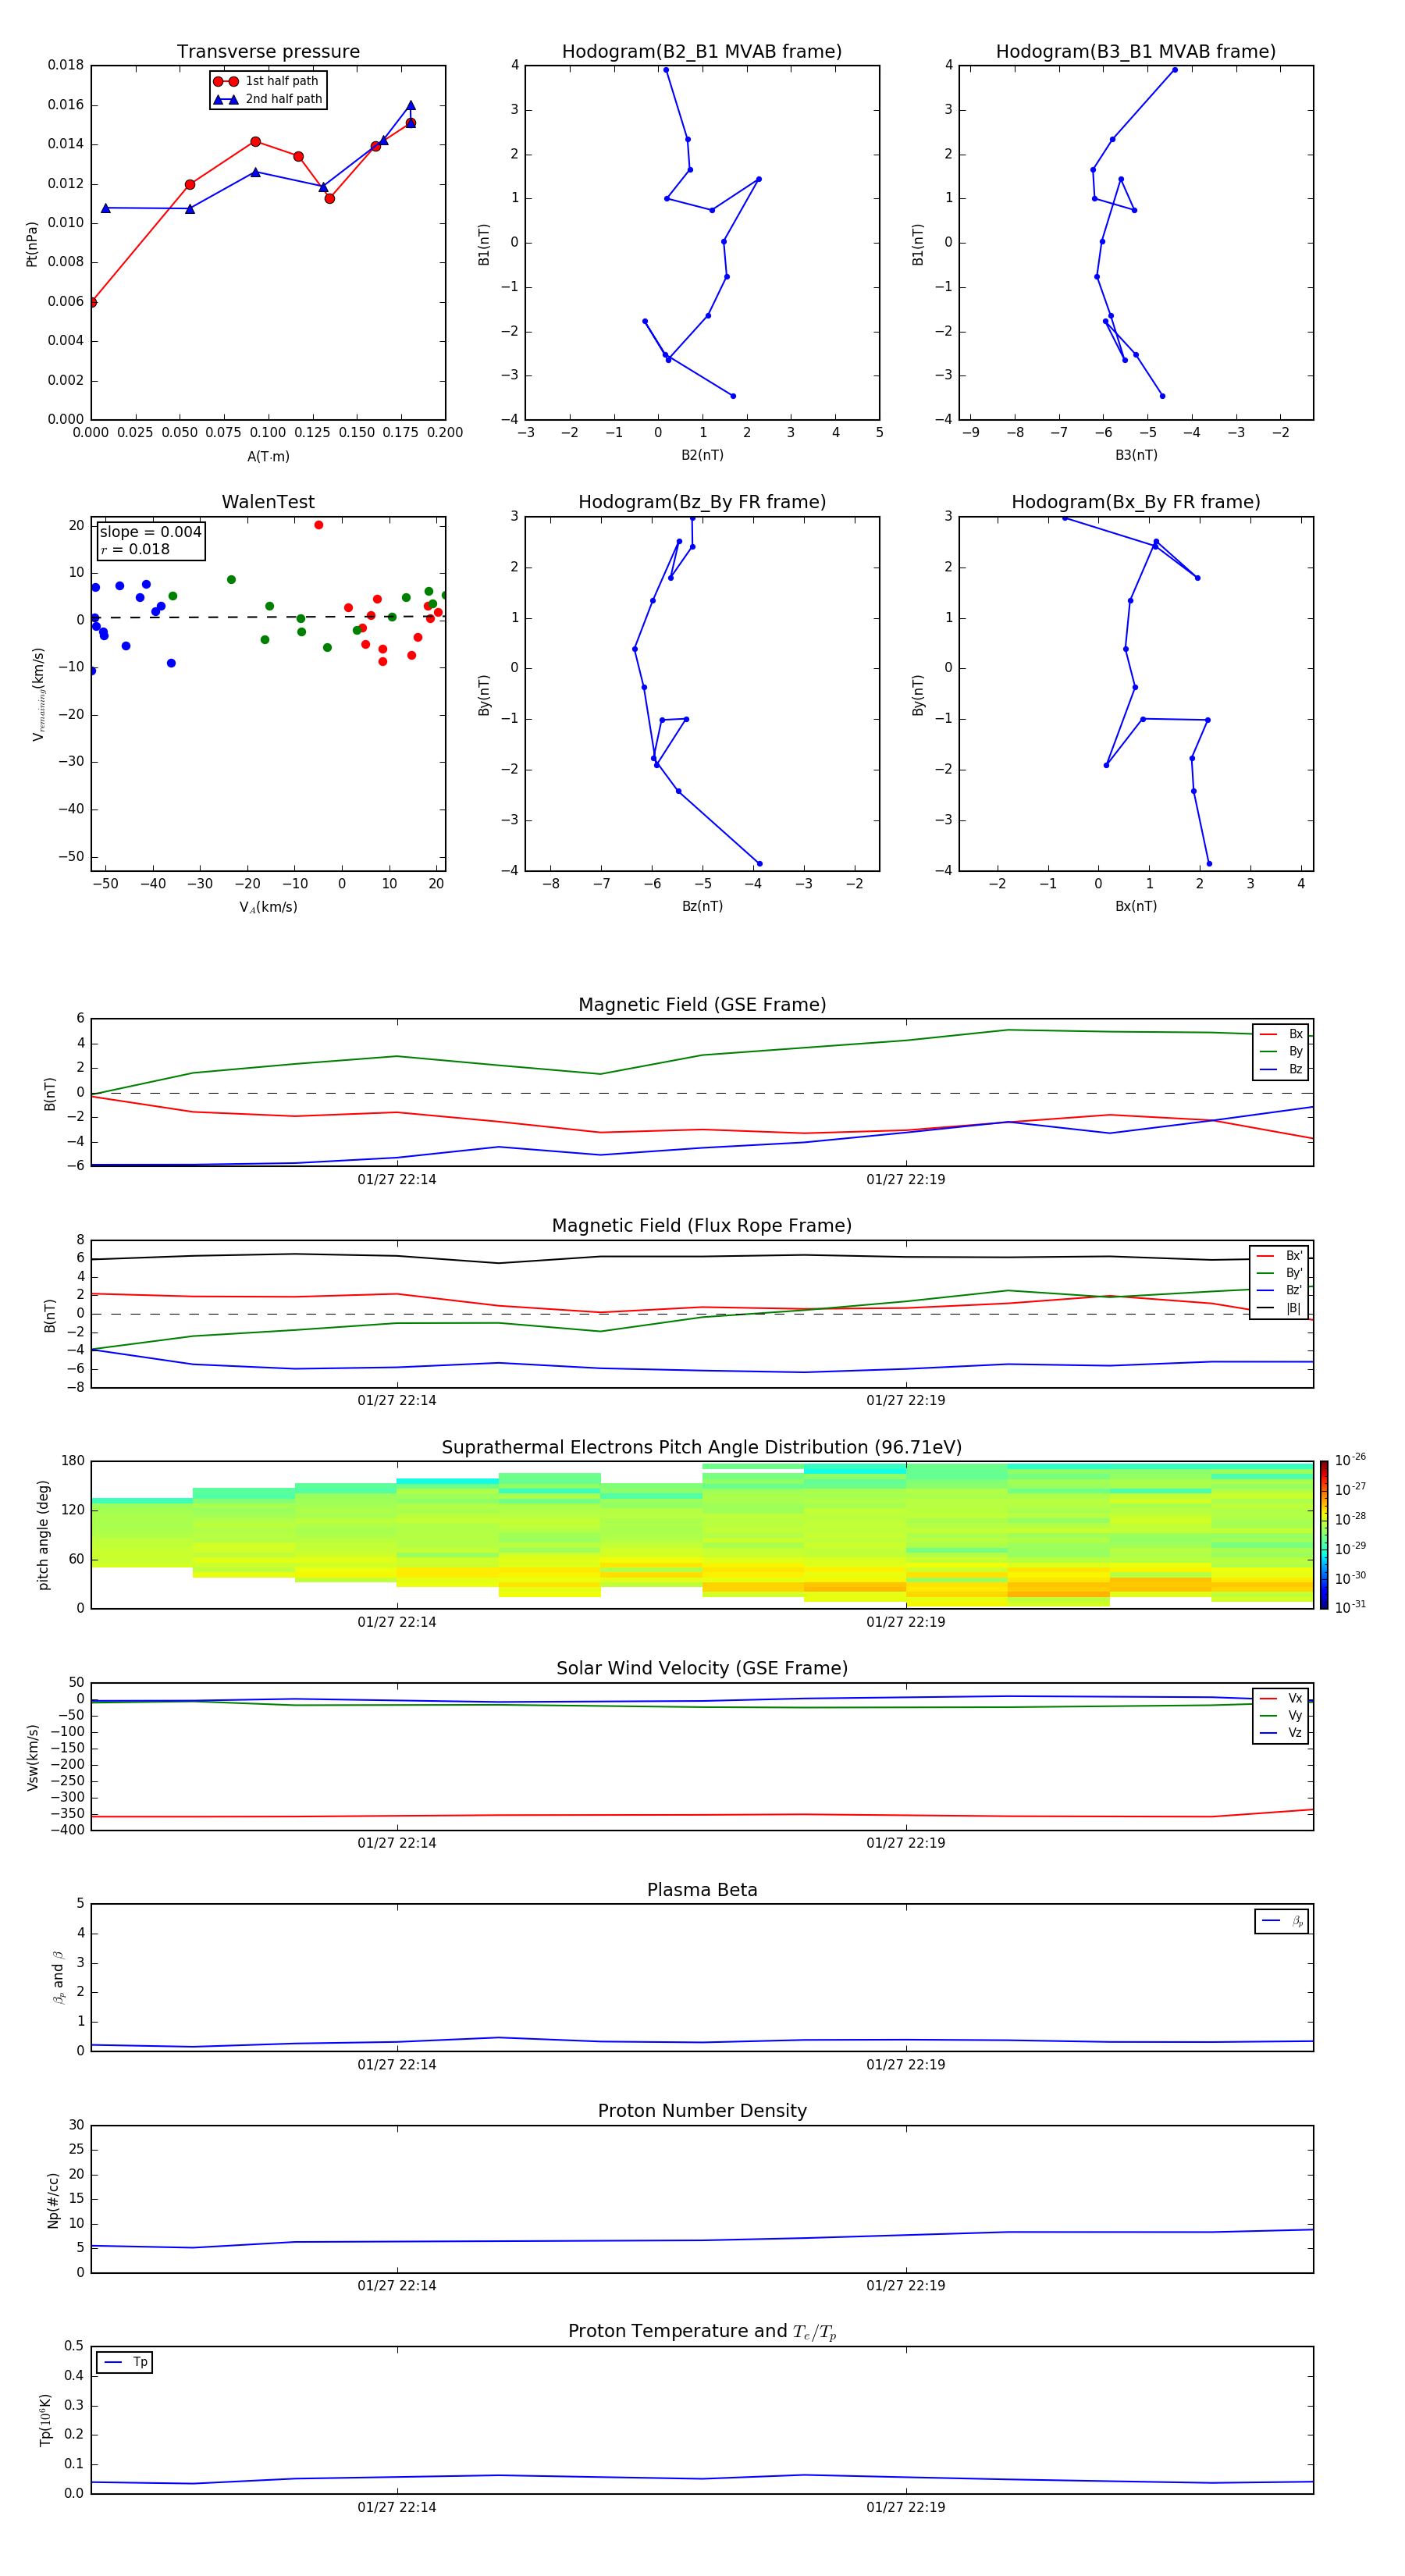Select the "r = 0.018" annotation
The height and width of the screenshot is (2576, 1405).
pos(135,549)
